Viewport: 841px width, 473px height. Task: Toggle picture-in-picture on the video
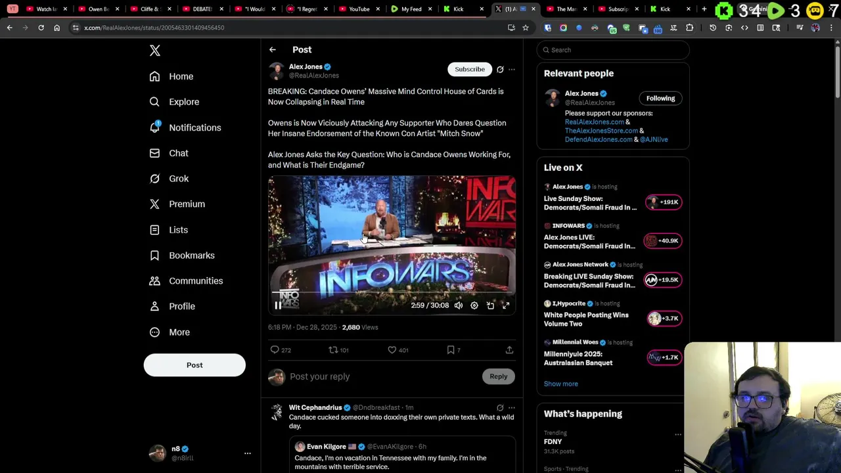click(490, 305)
